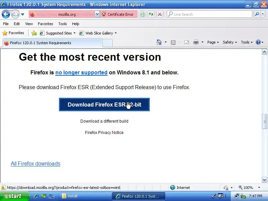Click the vertical scrollbar thumb
This screenshot has height=201, width=268.
[264, 121]
